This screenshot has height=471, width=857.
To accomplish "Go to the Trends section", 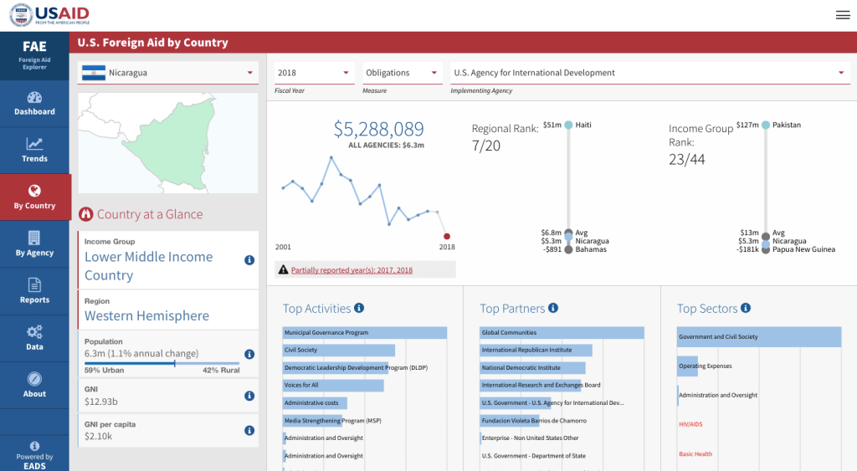I will click(x=34, y=151).
